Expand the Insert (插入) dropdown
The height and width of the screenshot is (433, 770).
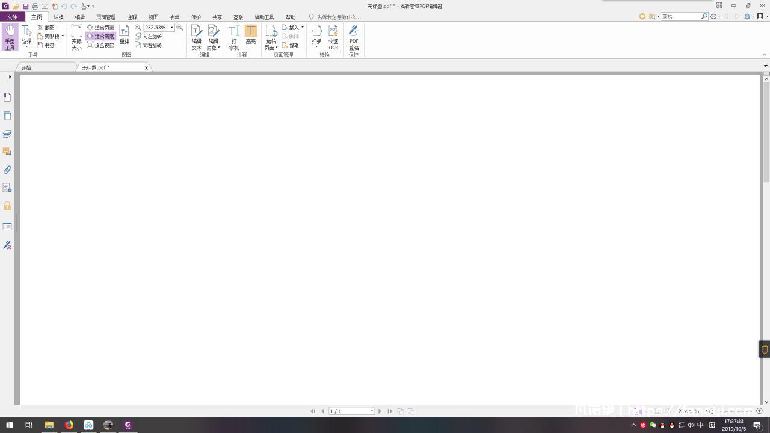(302, 28)
